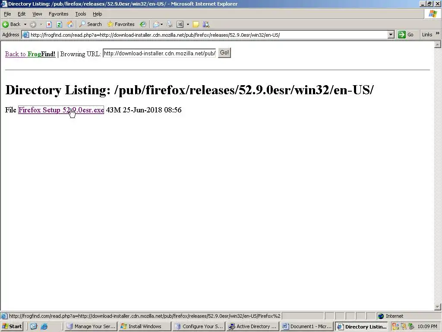Click the Print toolbar icon
This screenshot has height=332, width=442.
(169, 24)
